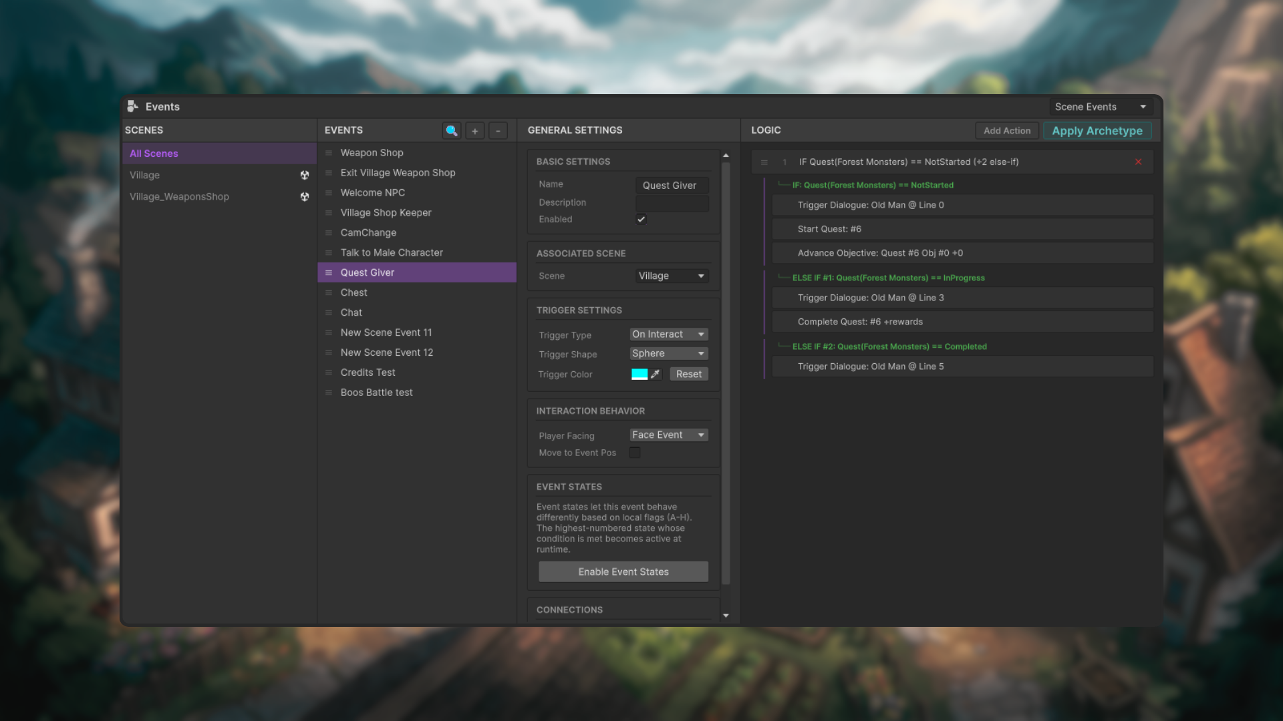Select action Trigger Dialogue Old Man Line 5
Viewport: 1283px width, 721px height.
tap(962, 367)
